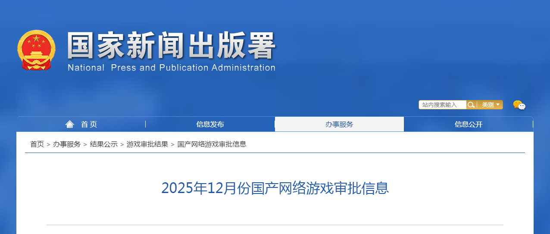Image resolution: width=550 pixels, height=234 pixels.
Task: Go to the 首页 nav tab
Action: pos(81,124)
